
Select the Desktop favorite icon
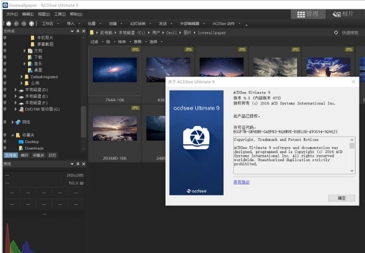pyautogui.click(x=21, y=141)
